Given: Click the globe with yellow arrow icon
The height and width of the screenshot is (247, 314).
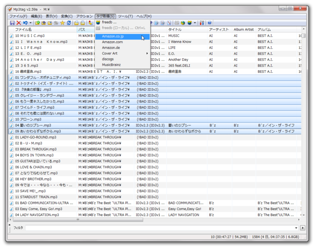Looking at the screenshot, I should coord(183,23).
